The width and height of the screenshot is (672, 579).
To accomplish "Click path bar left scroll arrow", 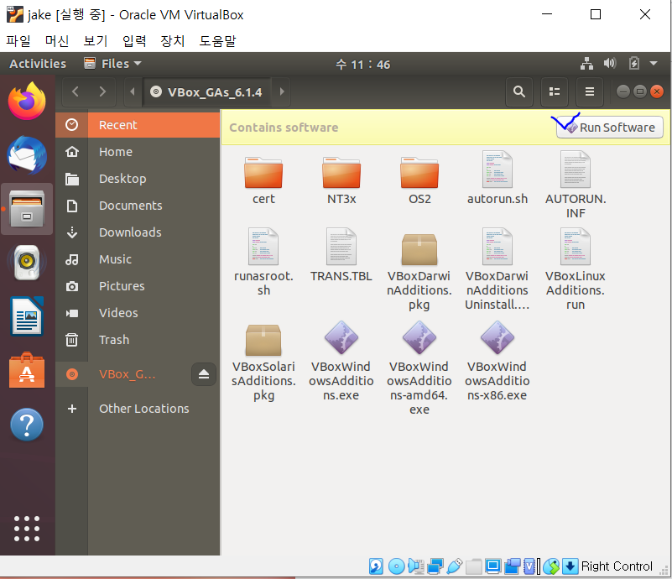I will [x=133, y=91].
